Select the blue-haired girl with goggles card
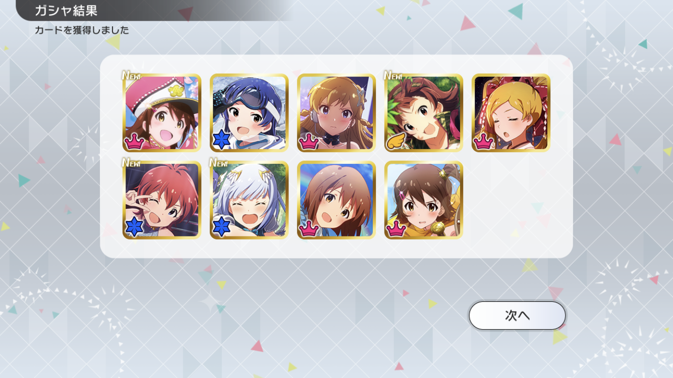Viewport: 673px width, 378px height. point(249,113)
